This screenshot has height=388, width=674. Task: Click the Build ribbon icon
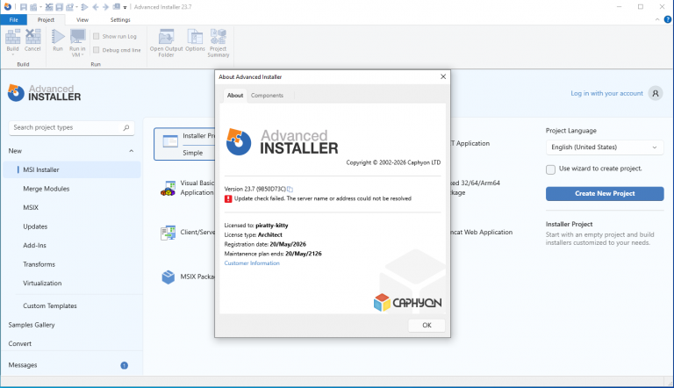pos(12,37)
